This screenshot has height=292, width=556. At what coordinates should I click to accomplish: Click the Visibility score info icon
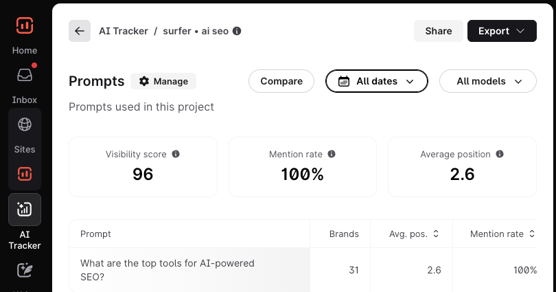pos(176,155)
